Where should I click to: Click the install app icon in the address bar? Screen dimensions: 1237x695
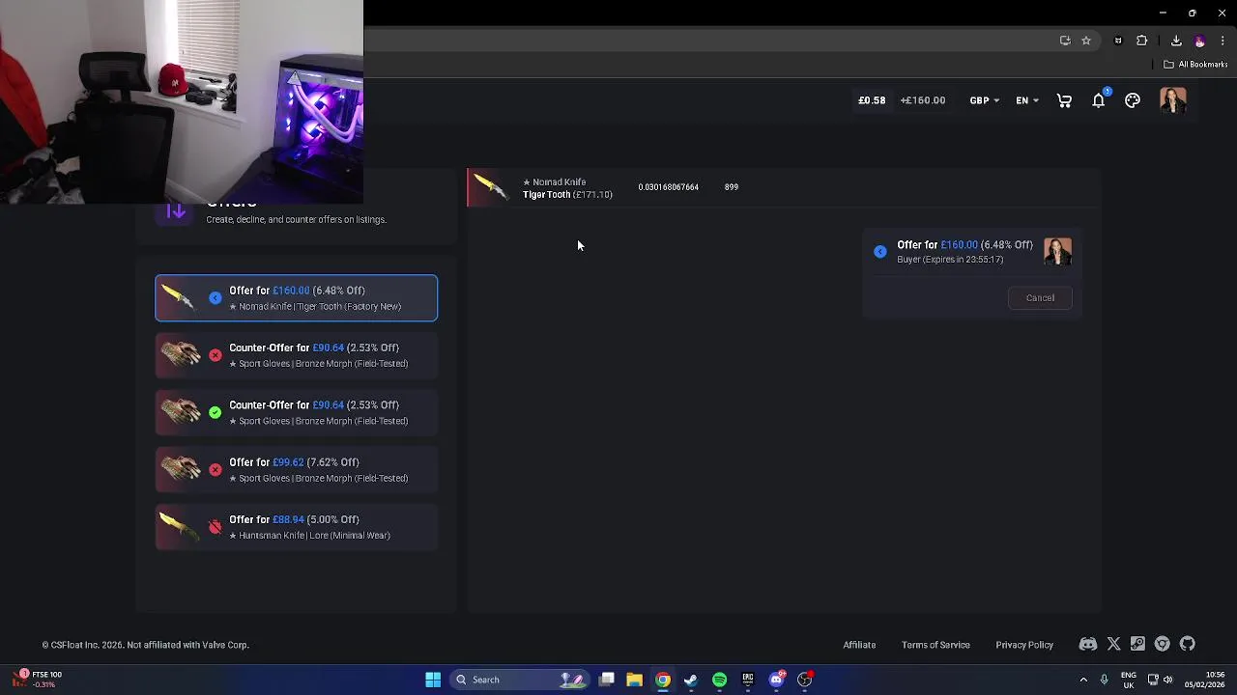click(1065, 41)
